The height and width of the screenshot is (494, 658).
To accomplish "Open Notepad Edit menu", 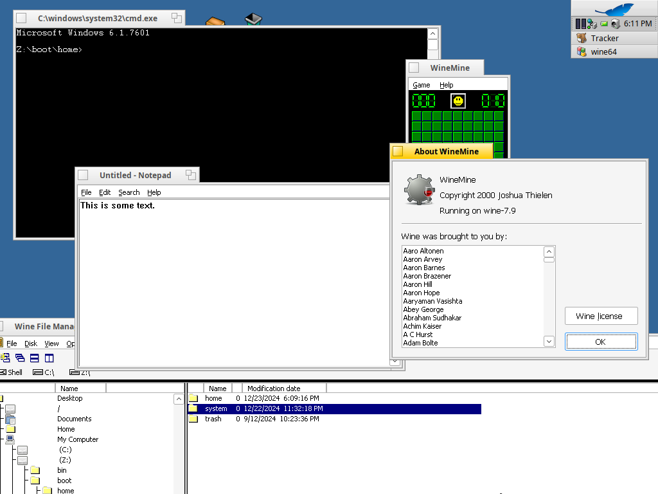I will click(x=105, y=192).
